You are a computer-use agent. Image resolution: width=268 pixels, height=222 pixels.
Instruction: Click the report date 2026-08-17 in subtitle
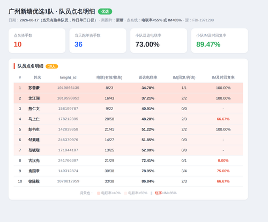29,20
